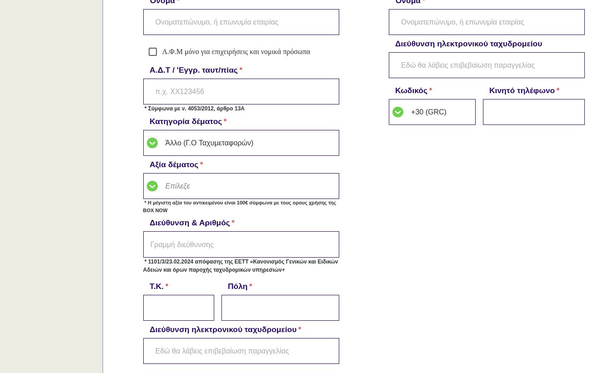Click the Κατηγορία δέματος field label
Screen dimensions: 613x373
tap(186, 122)
